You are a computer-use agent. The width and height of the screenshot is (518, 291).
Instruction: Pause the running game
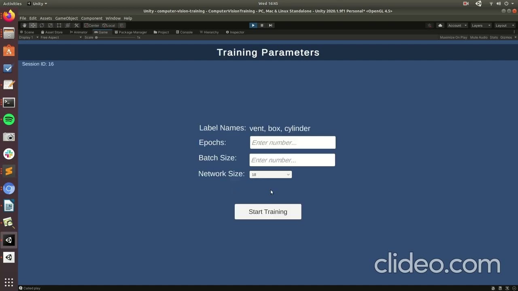tap(262, 25)
